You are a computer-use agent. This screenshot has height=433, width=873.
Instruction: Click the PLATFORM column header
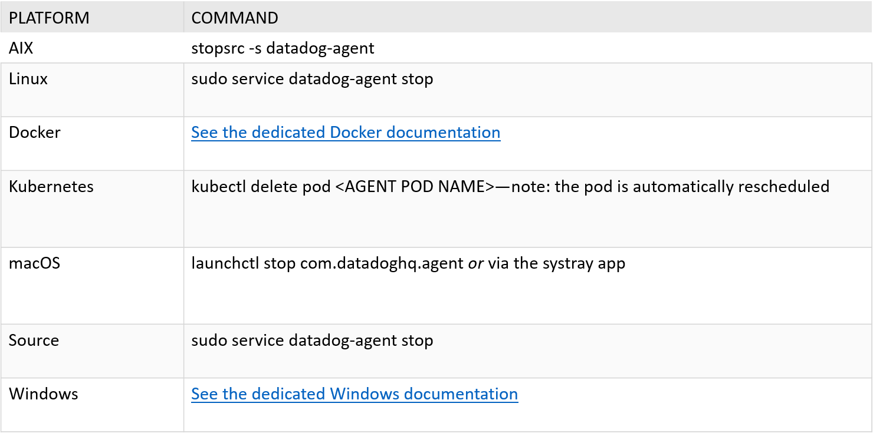click(x=49, y=18)
